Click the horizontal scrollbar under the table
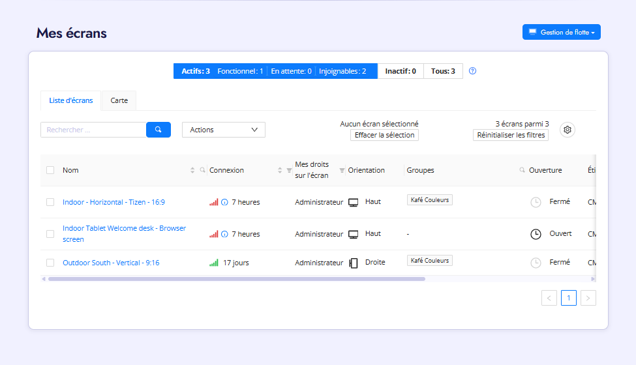 [236, 279]
